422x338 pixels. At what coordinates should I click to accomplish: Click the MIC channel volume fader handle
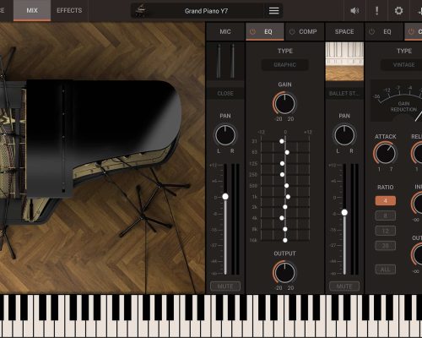point(225,197)
